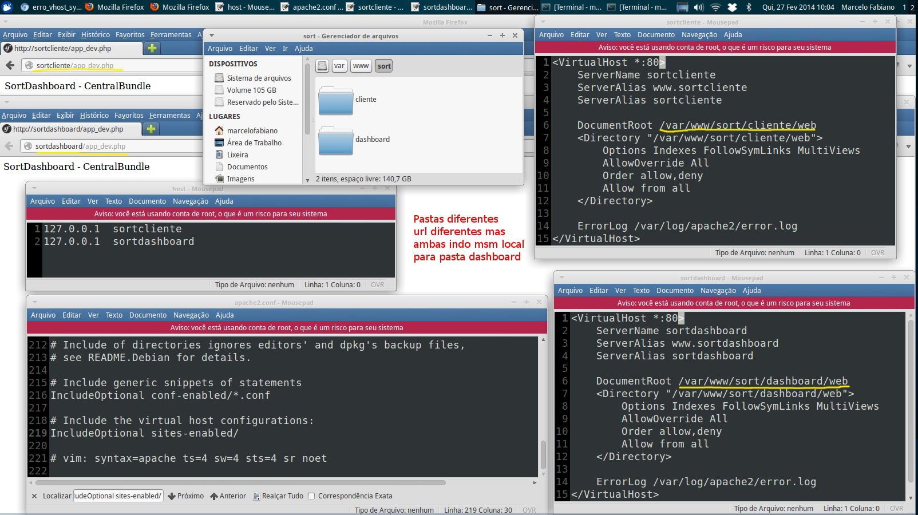This screenshot has width=918, height=515.
Task: Toggle Correspondência Exata checkbox
Action: pyautogui.click(x=311, y=496)
